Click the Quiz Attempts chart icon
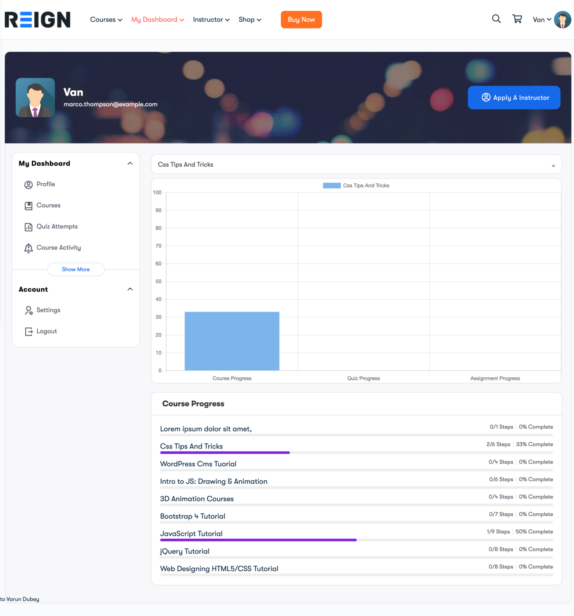This screenshot has height=616, width=574. (28, 227)
